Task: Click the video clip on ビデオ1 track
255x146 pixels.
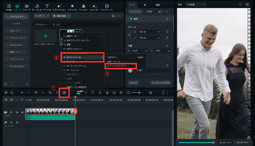Action: click(50, 114)
